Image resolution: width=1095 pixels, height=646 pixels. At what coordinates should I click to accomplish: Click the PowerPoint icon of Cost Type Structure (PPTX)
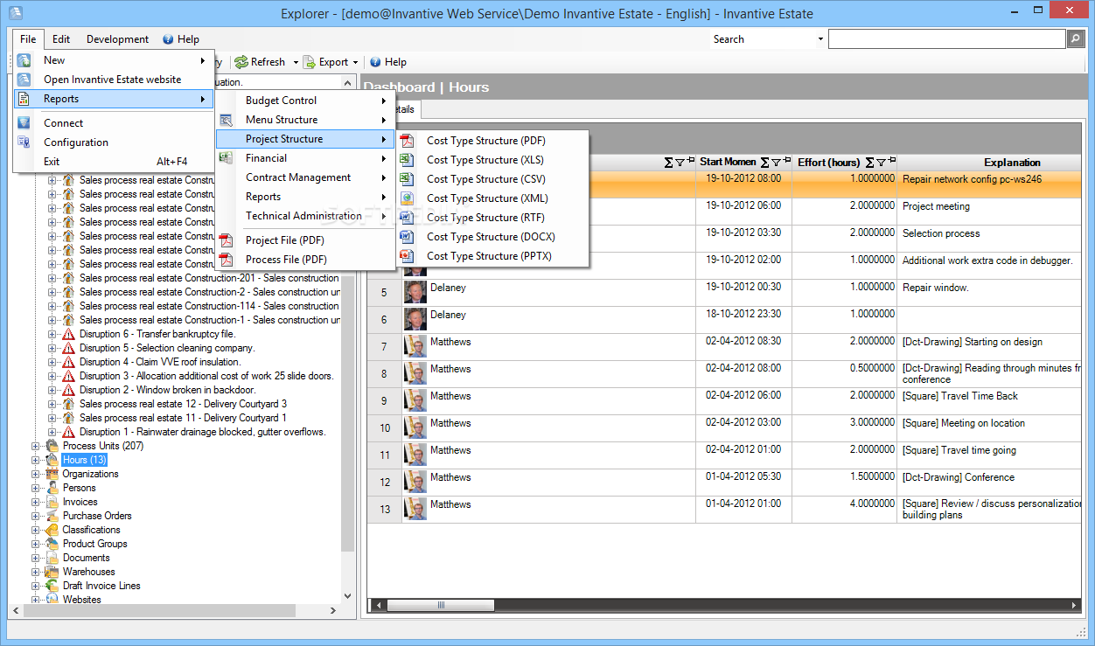[406, 256]
